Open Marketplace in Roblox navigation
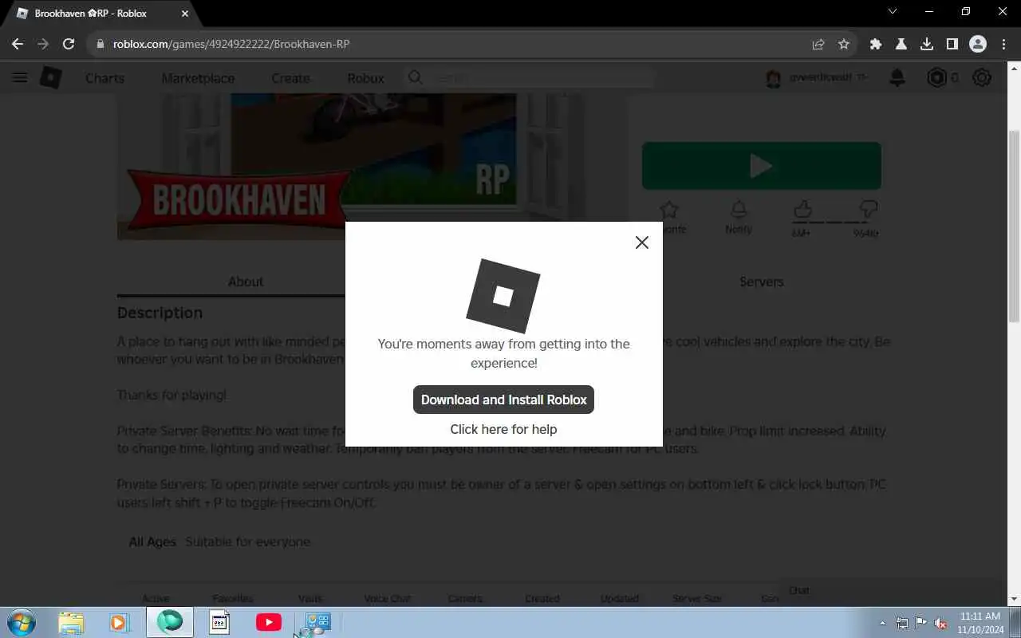Screen dimensions: 1021x638 click(x=198, y=78)
